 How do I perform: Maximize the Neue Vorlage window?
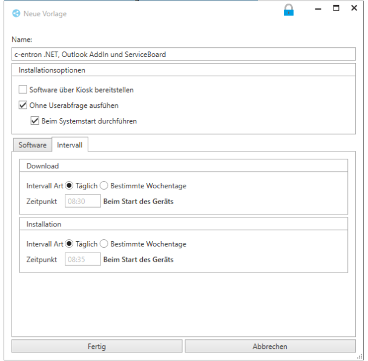[x=336, y=8]
